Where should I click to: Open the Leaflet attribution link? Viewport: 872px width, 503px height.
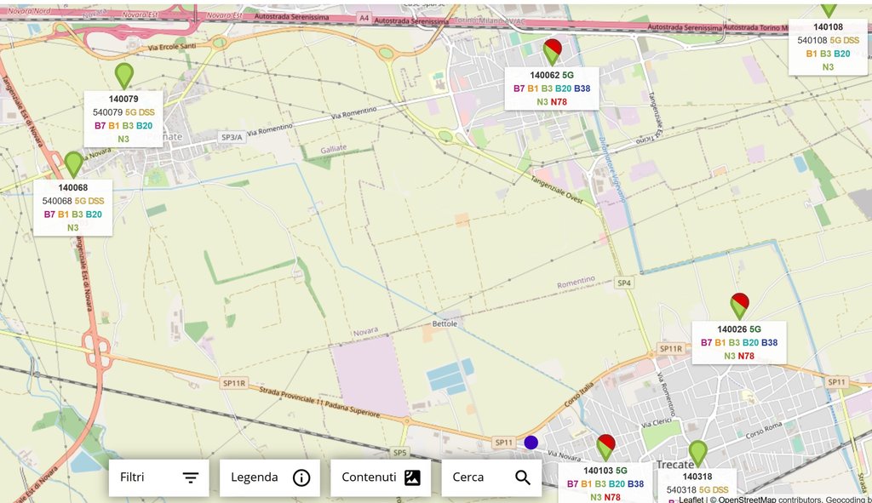pyautogui.click(x=691, y=499)
